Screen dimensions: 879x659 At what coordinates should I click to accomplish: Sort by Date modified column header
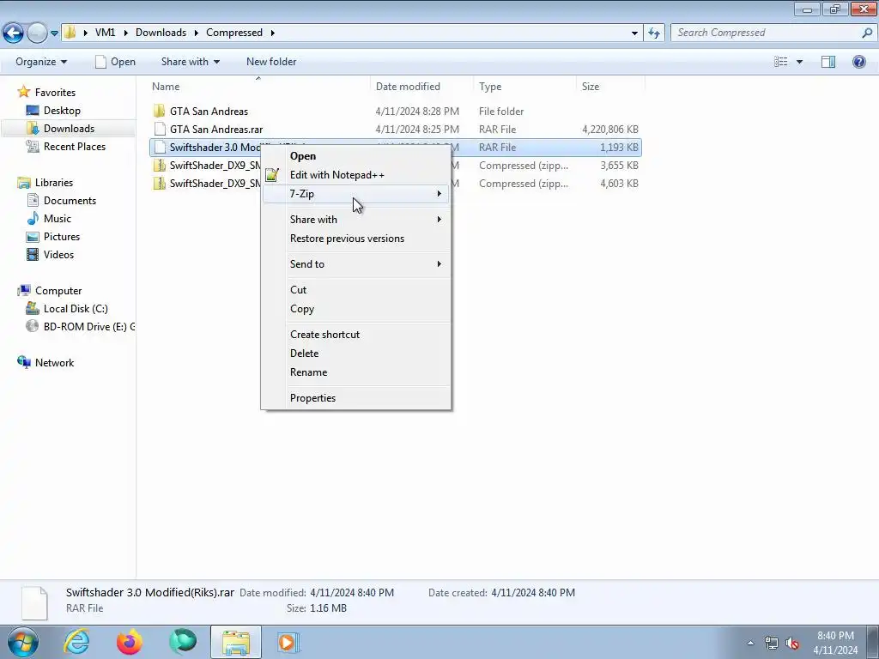pyautogui.click(x=422, y=87)
